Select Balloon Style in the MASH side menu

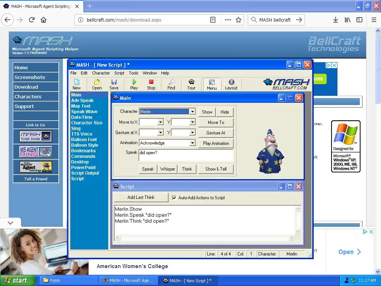(84, 145)
